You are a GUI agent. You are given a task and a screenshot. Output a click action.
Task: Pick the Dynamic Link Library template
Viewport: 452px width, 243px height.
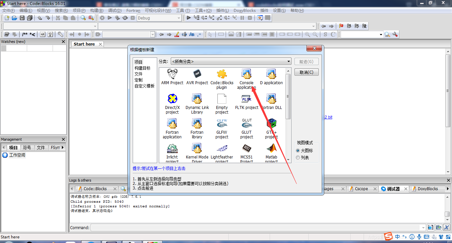coord(197,104)
